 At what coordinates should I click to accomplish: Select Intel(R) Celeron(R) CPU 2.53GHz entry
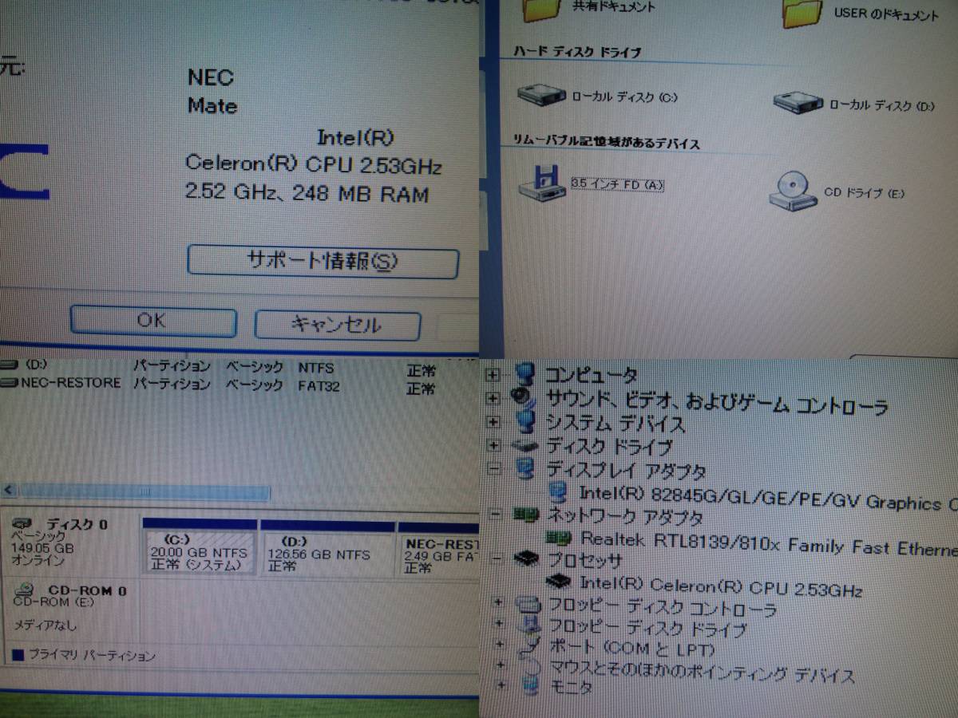click(721, 587)
